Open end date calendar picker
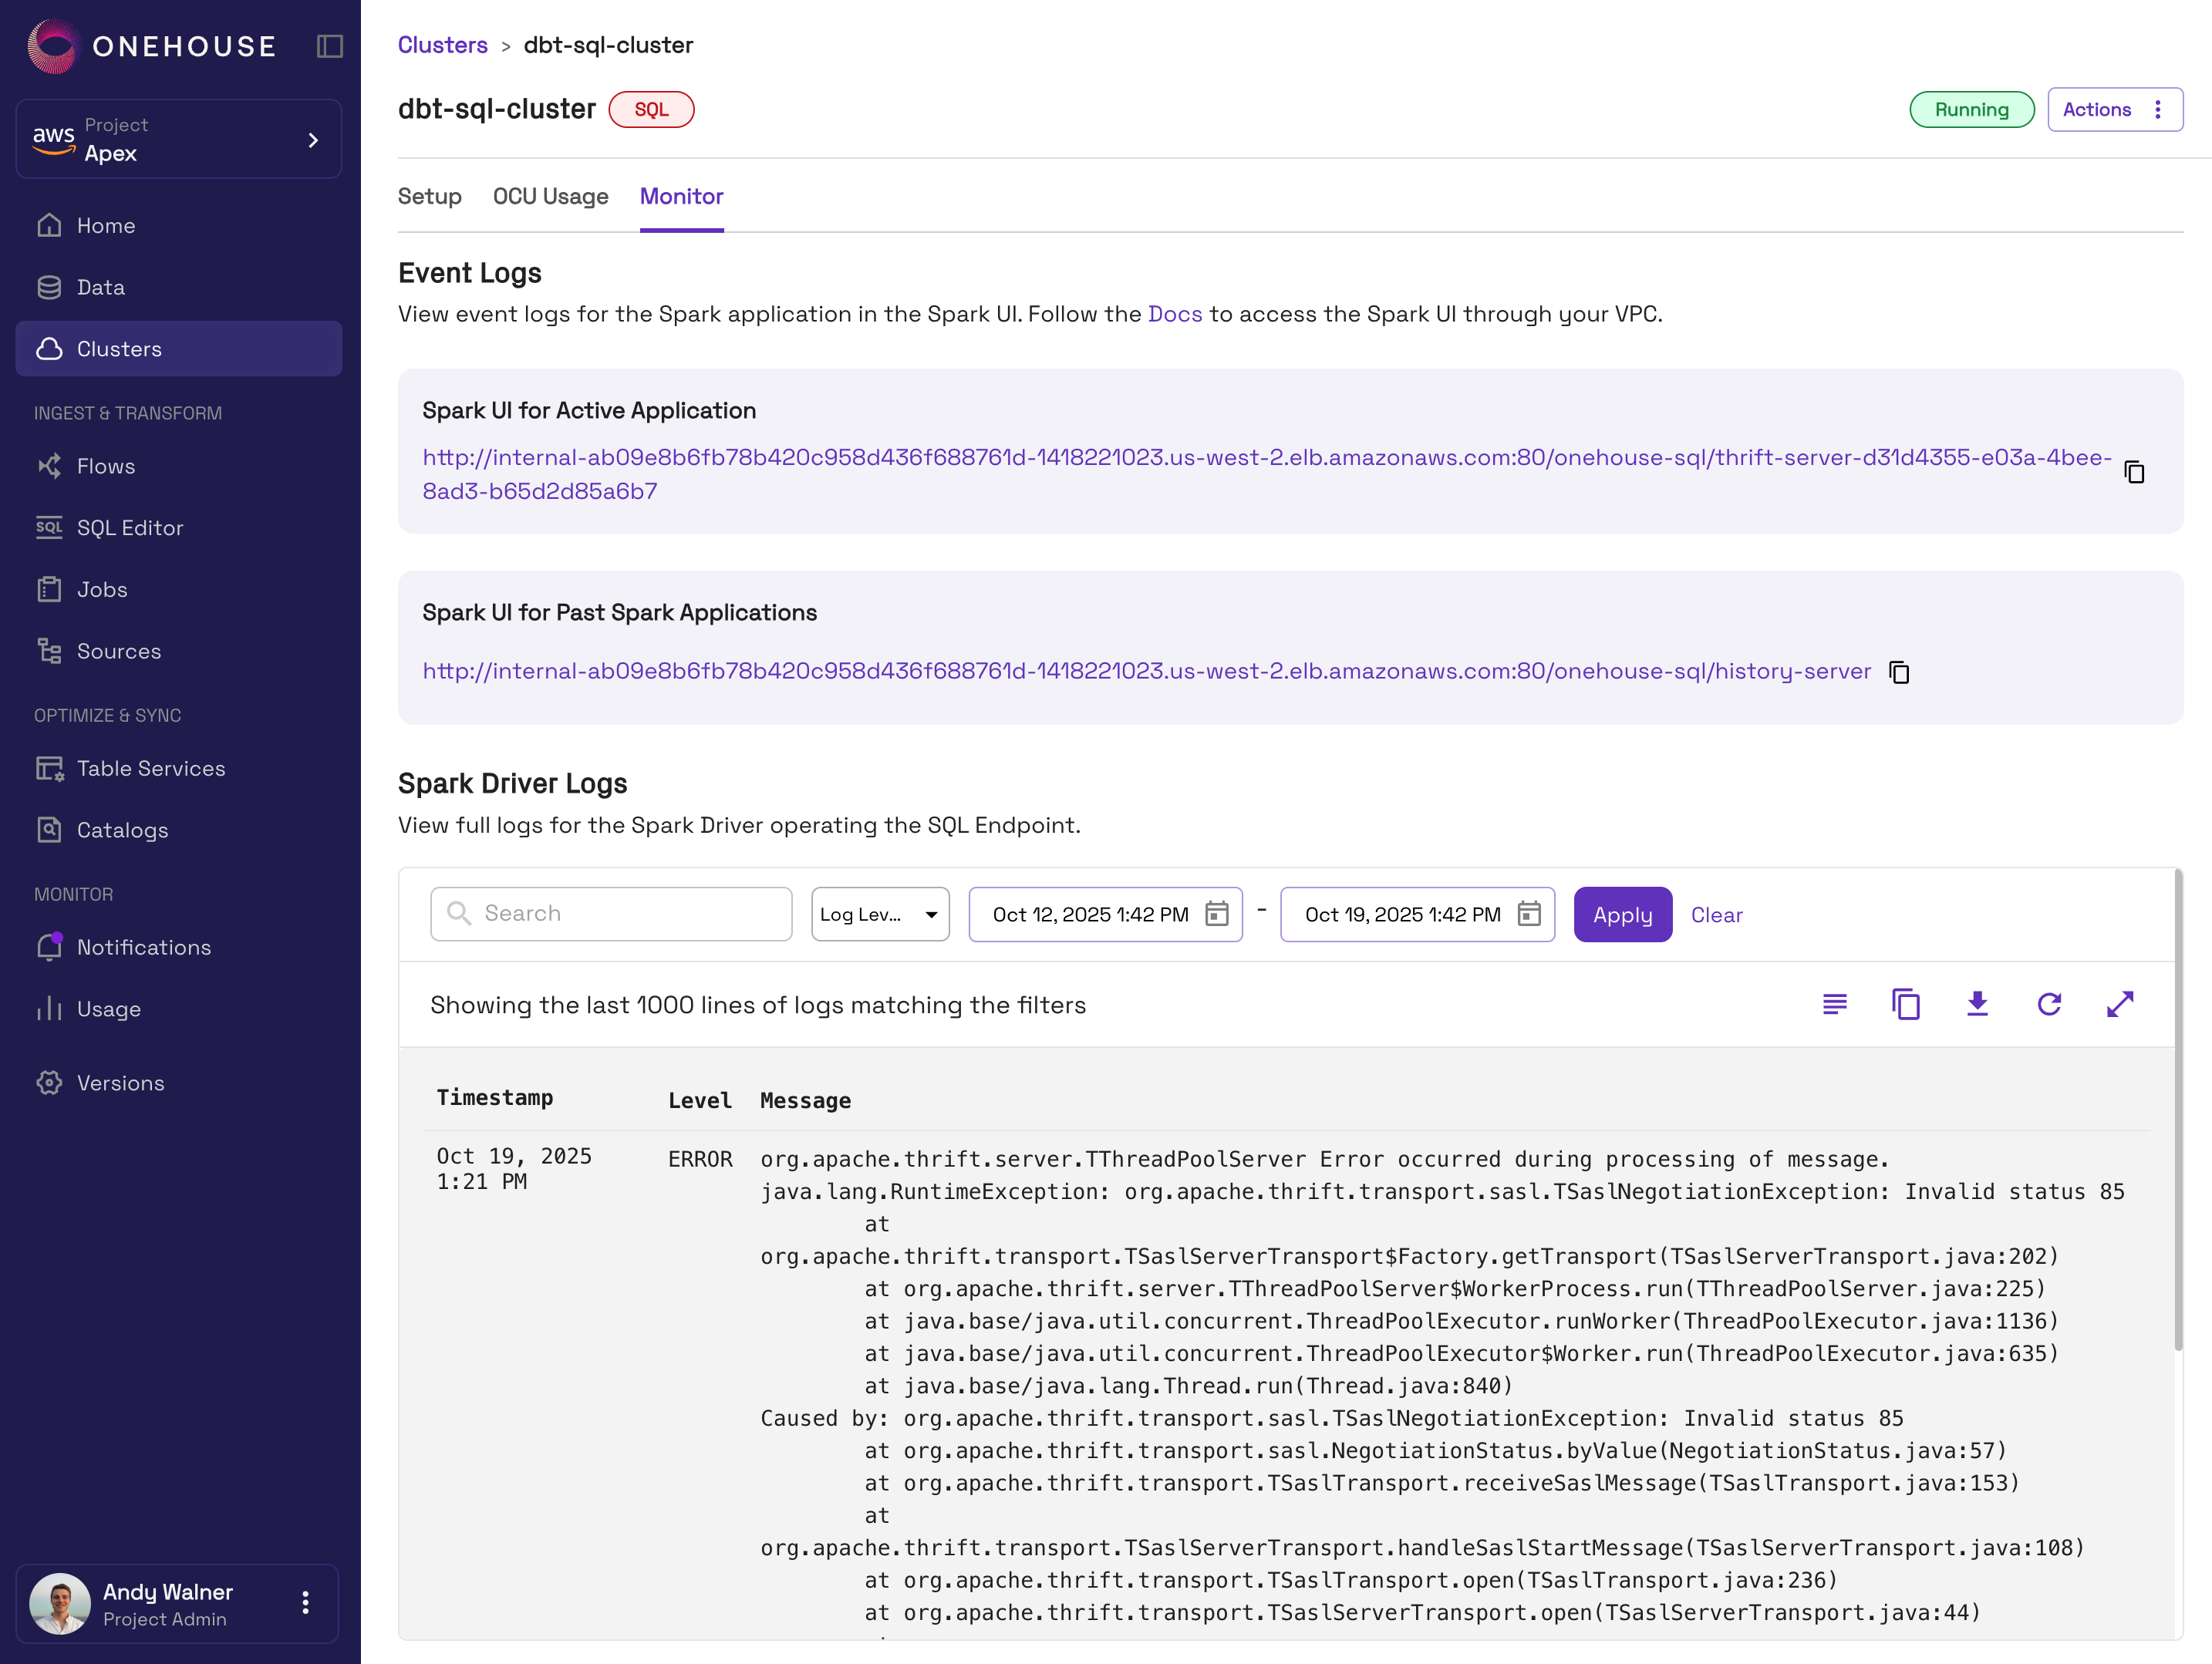2212x1664 pixels. point(1528,914)
